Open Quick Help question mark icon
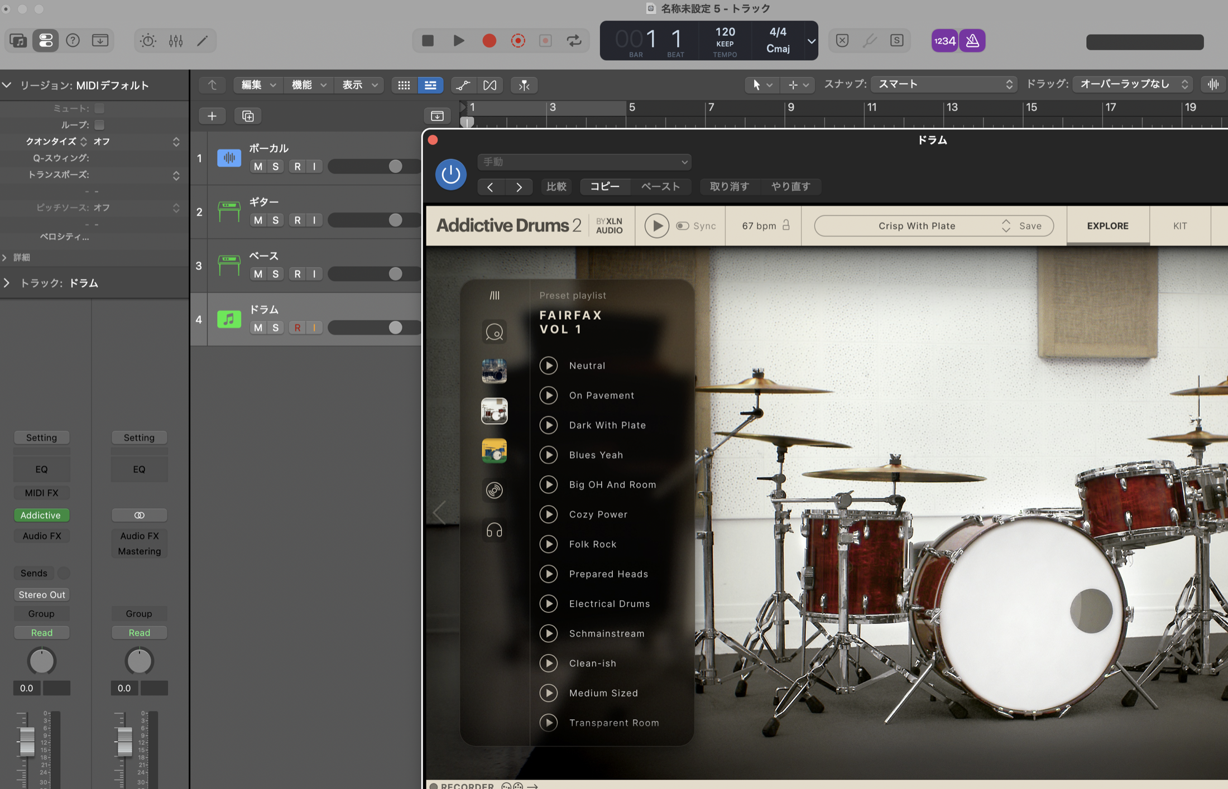Screen dimensions: 1228x789 (73, 41)
